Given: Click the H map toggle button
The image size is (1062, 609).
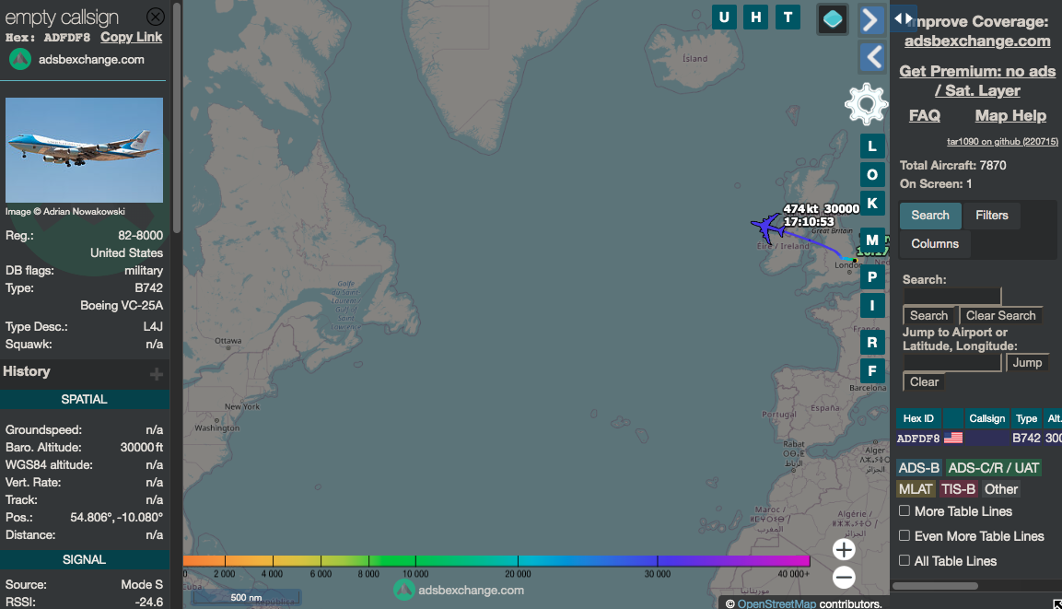Looking at the screenshot, I should [756, 17].
